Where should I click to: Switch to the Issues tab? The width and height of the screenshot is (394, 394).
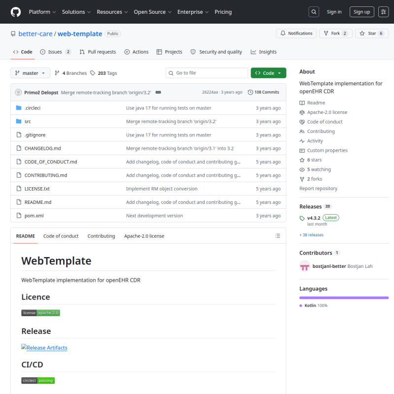tap(56, 52)
